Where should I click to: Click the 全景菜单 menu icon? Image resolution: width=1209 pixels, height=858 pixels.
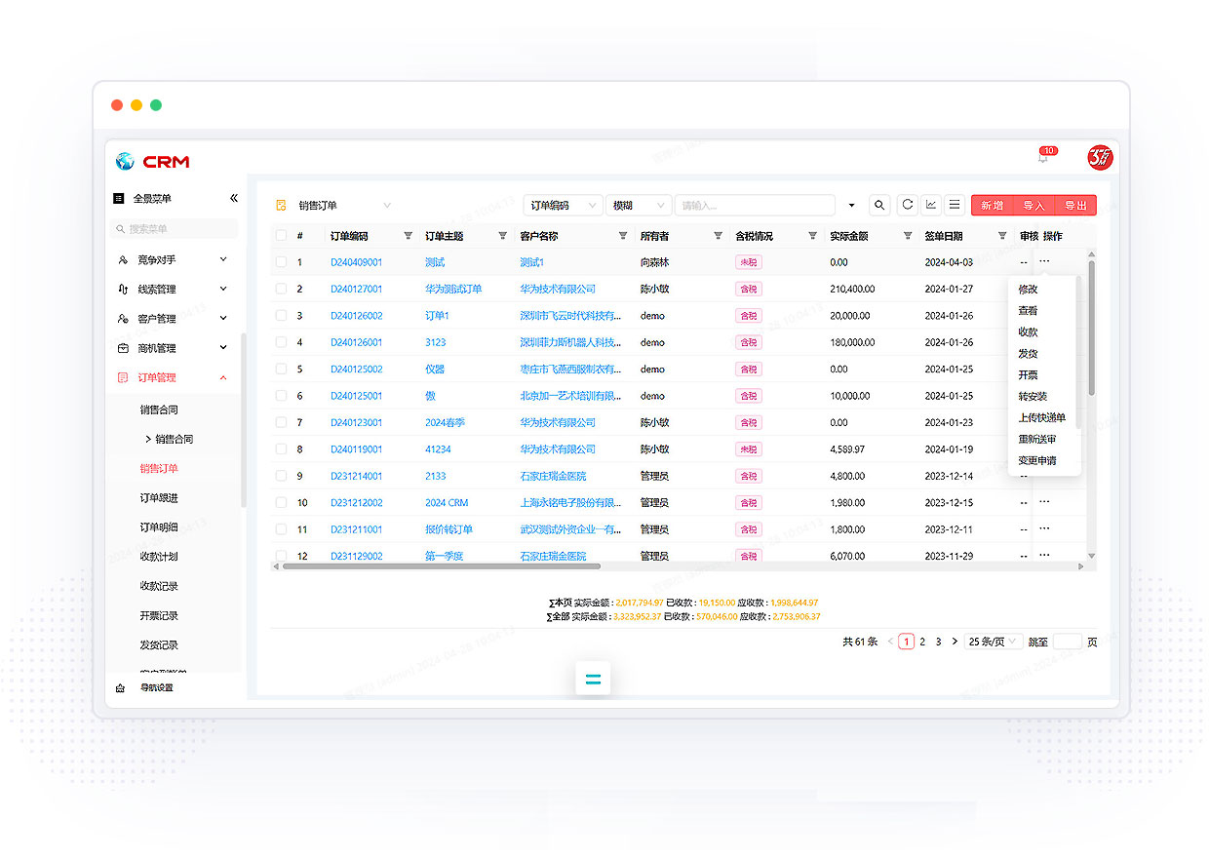119,198
